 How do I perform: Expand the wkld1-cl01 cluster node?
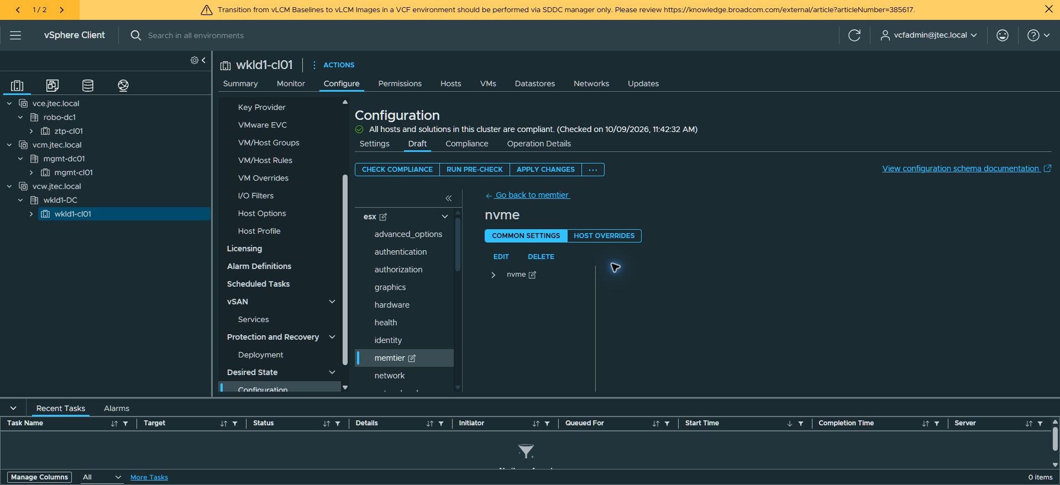31,214
